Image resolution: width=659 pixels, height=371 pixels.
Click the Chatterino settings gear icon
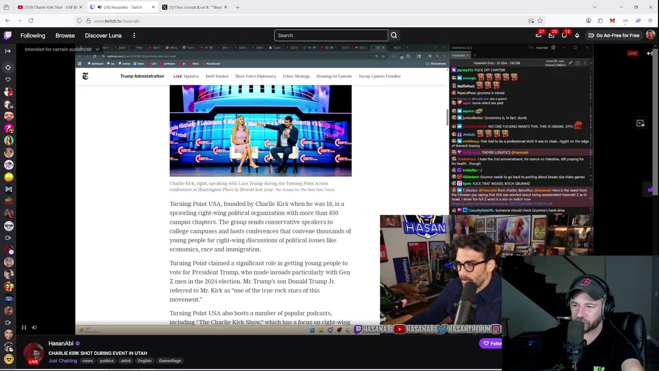(x=553, y=47)
